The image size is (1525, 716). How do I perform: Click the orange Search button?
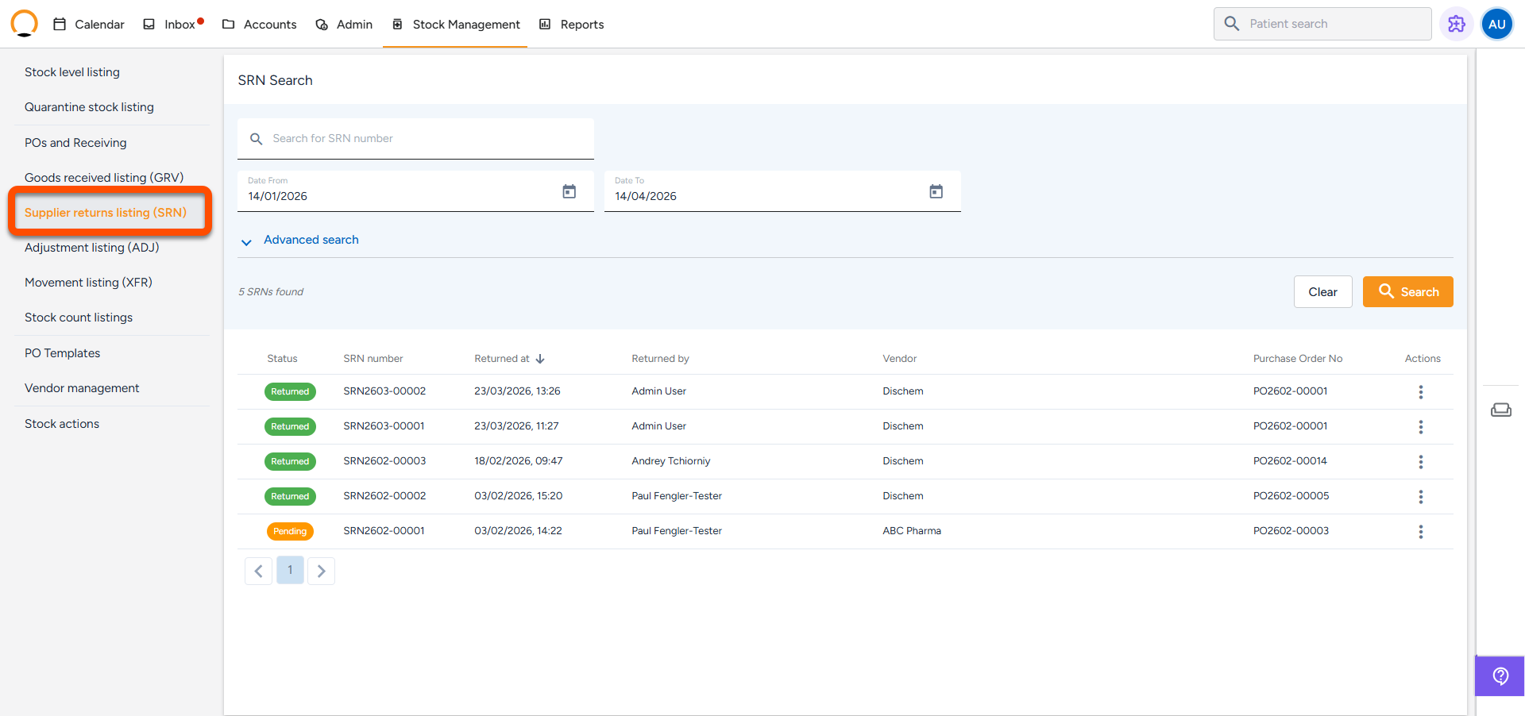(1407, 292)
